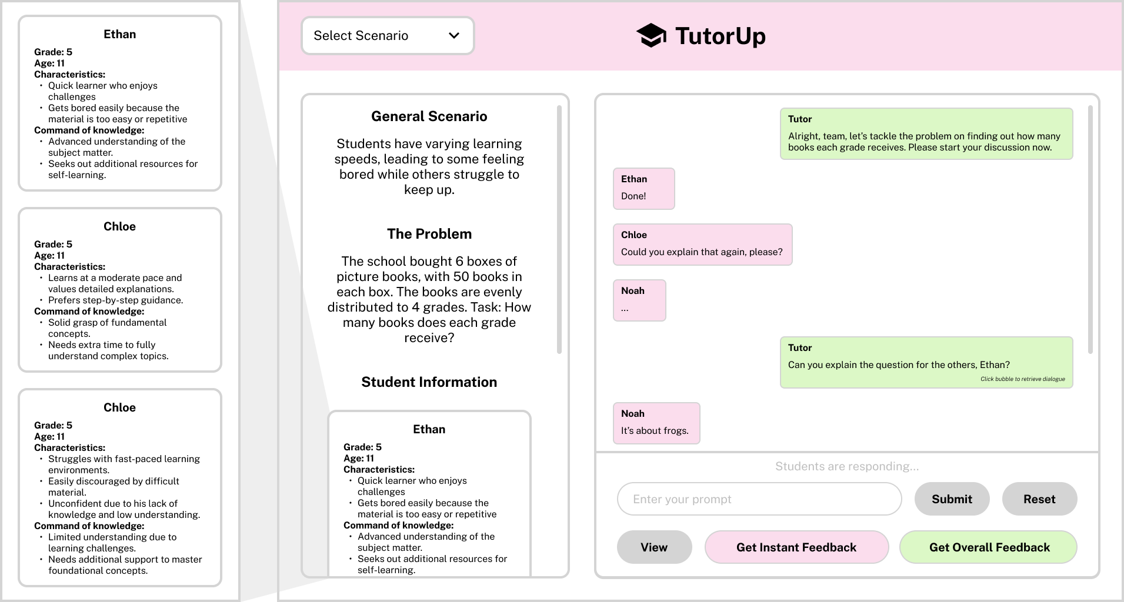1124x602 pixels.
Task: Click the chat panel scrollbar
Action: (x=1090, y=229)
